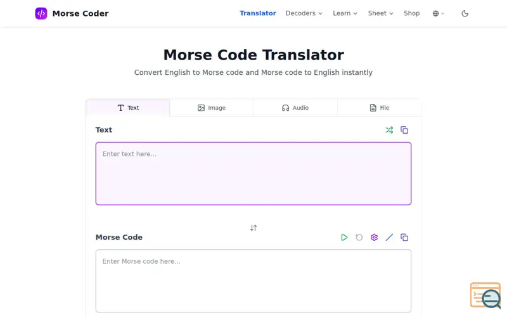Reset Morse playback with circular arrow
Screen dimensions: 507x317
359,237
